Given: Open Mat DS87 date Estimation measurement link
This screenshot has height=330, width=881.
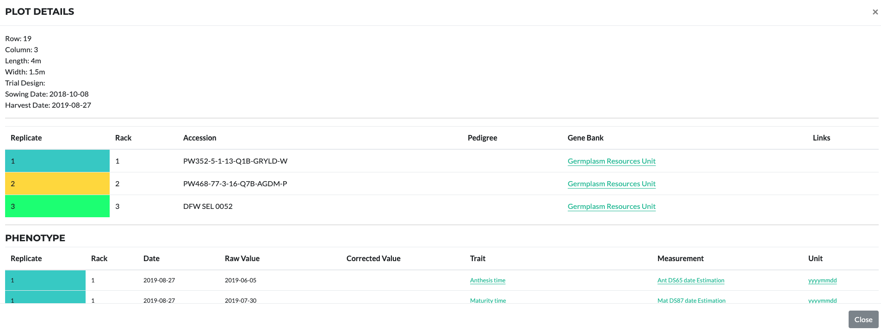Looking at the screenshot, I should [x=691, y=300].
